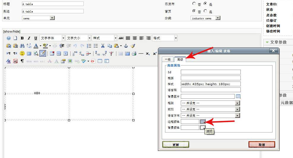Insert an anchor

tap(126, 46)
